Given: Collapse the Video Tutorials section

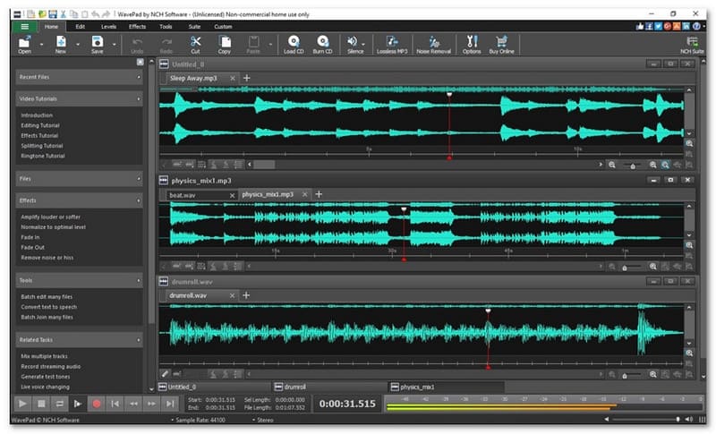Looking at the screenshot, I should 139,98.
